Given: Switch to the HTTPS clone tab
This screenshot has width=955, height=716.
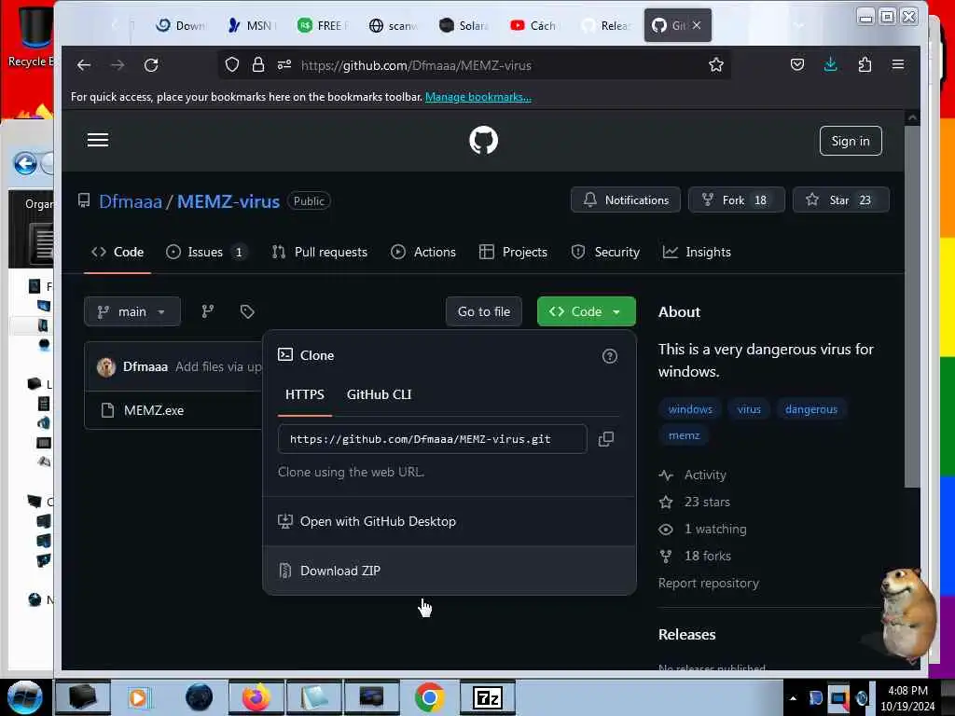Looking at the screenshot, I should [x=305, y=394].
